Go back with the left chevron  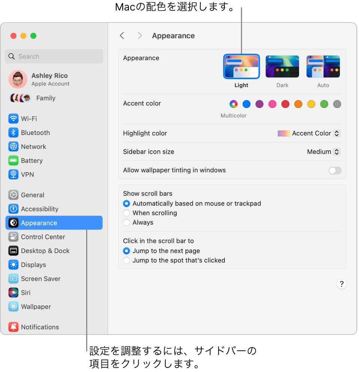click(122, 36)
